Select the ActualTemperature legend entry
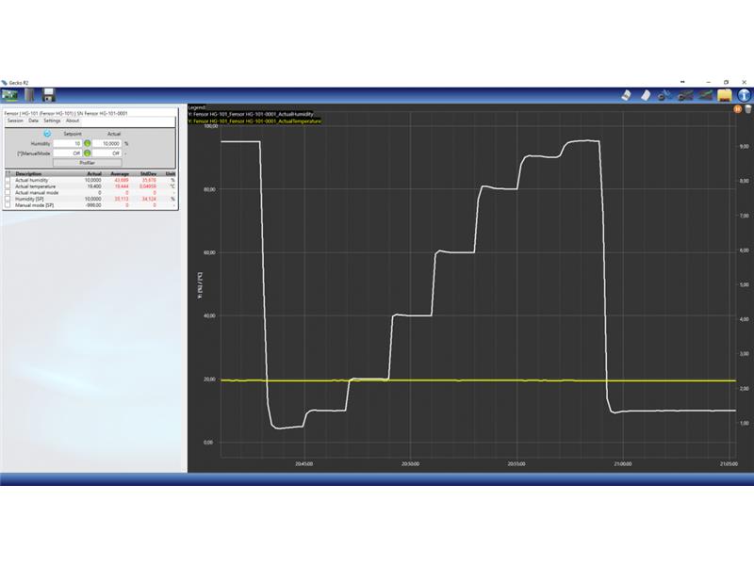754x565 pixels. pyautogui.click(x=255, y=121)
